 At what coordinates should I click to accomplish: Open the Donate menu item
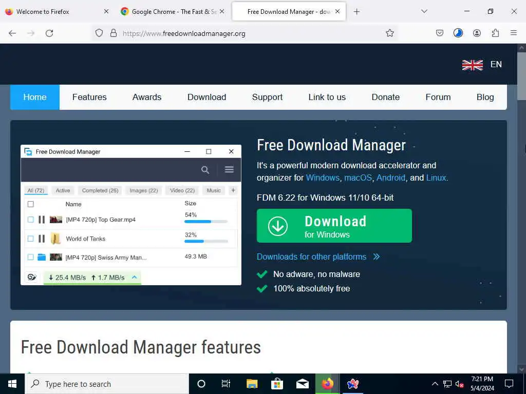click(385, 97)
